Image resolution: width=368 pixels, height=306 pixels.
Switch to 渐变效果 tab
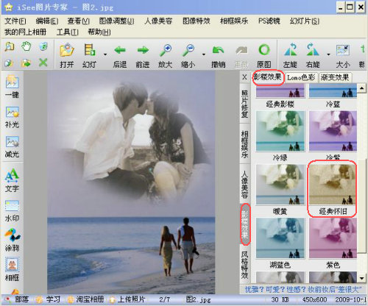pyautogui.click(x=335, y=78)
